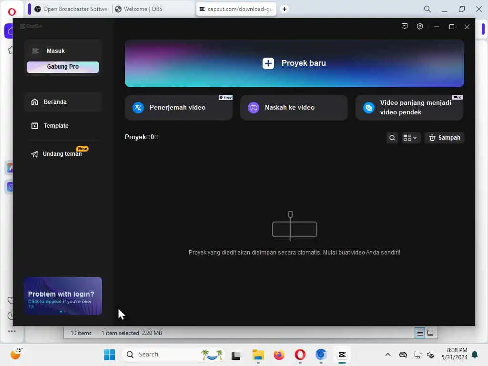The height and width of the screenshot is (366, 488).
Task: Open Task View on the taskbar
Action: pos(235,355)
